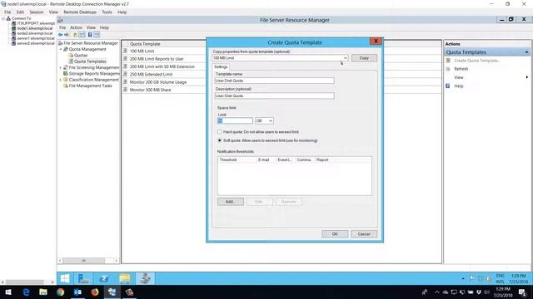This screenshot has height=299, width=533.
Task: Open Outlook on local taskbar
Action: tap(77, 292)
